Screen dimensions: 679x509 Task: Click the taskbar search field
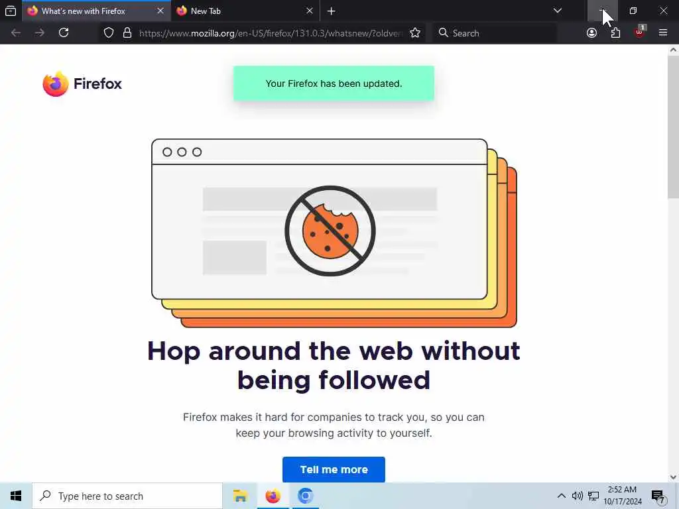[x=127, y=496]
